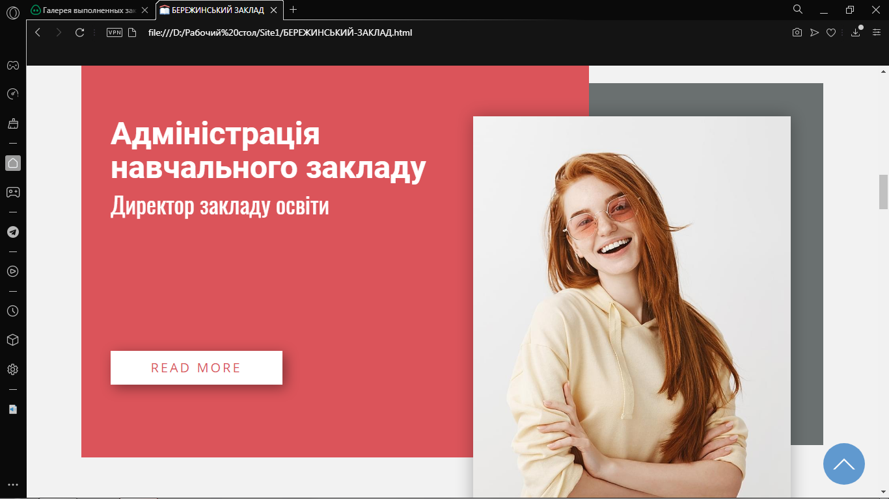
Task: Open the controller-face icon below the home icon
Action: (x=13, y=192)
